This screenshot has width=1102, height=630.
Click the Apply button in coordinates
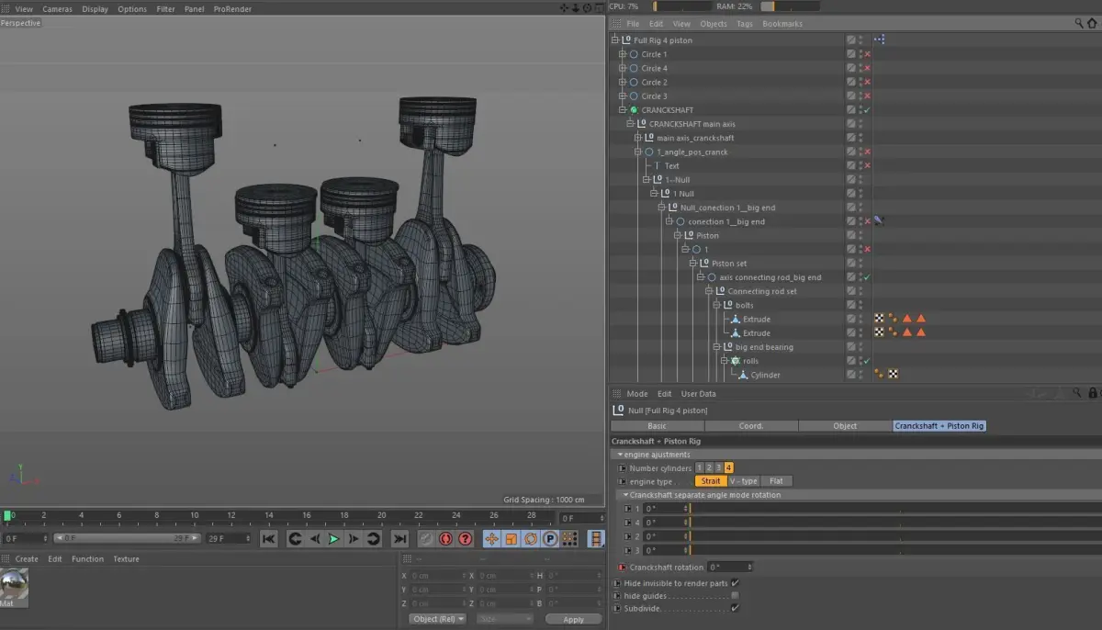pos(573,620)
